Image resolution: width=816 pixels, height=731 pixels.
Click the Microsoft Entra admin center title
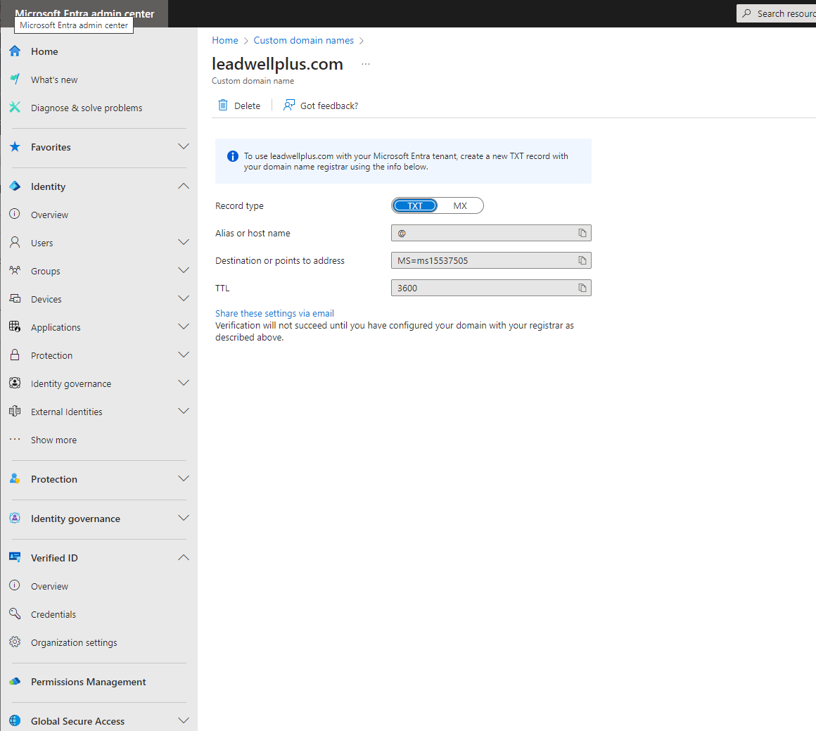pos(84,13)
